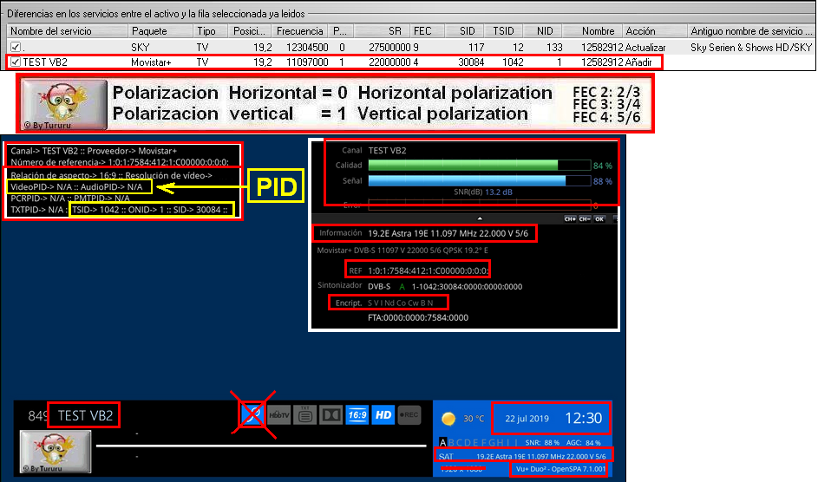Sort by Frecuencia column header
818x482 pixels.
(x=299, y=31)
